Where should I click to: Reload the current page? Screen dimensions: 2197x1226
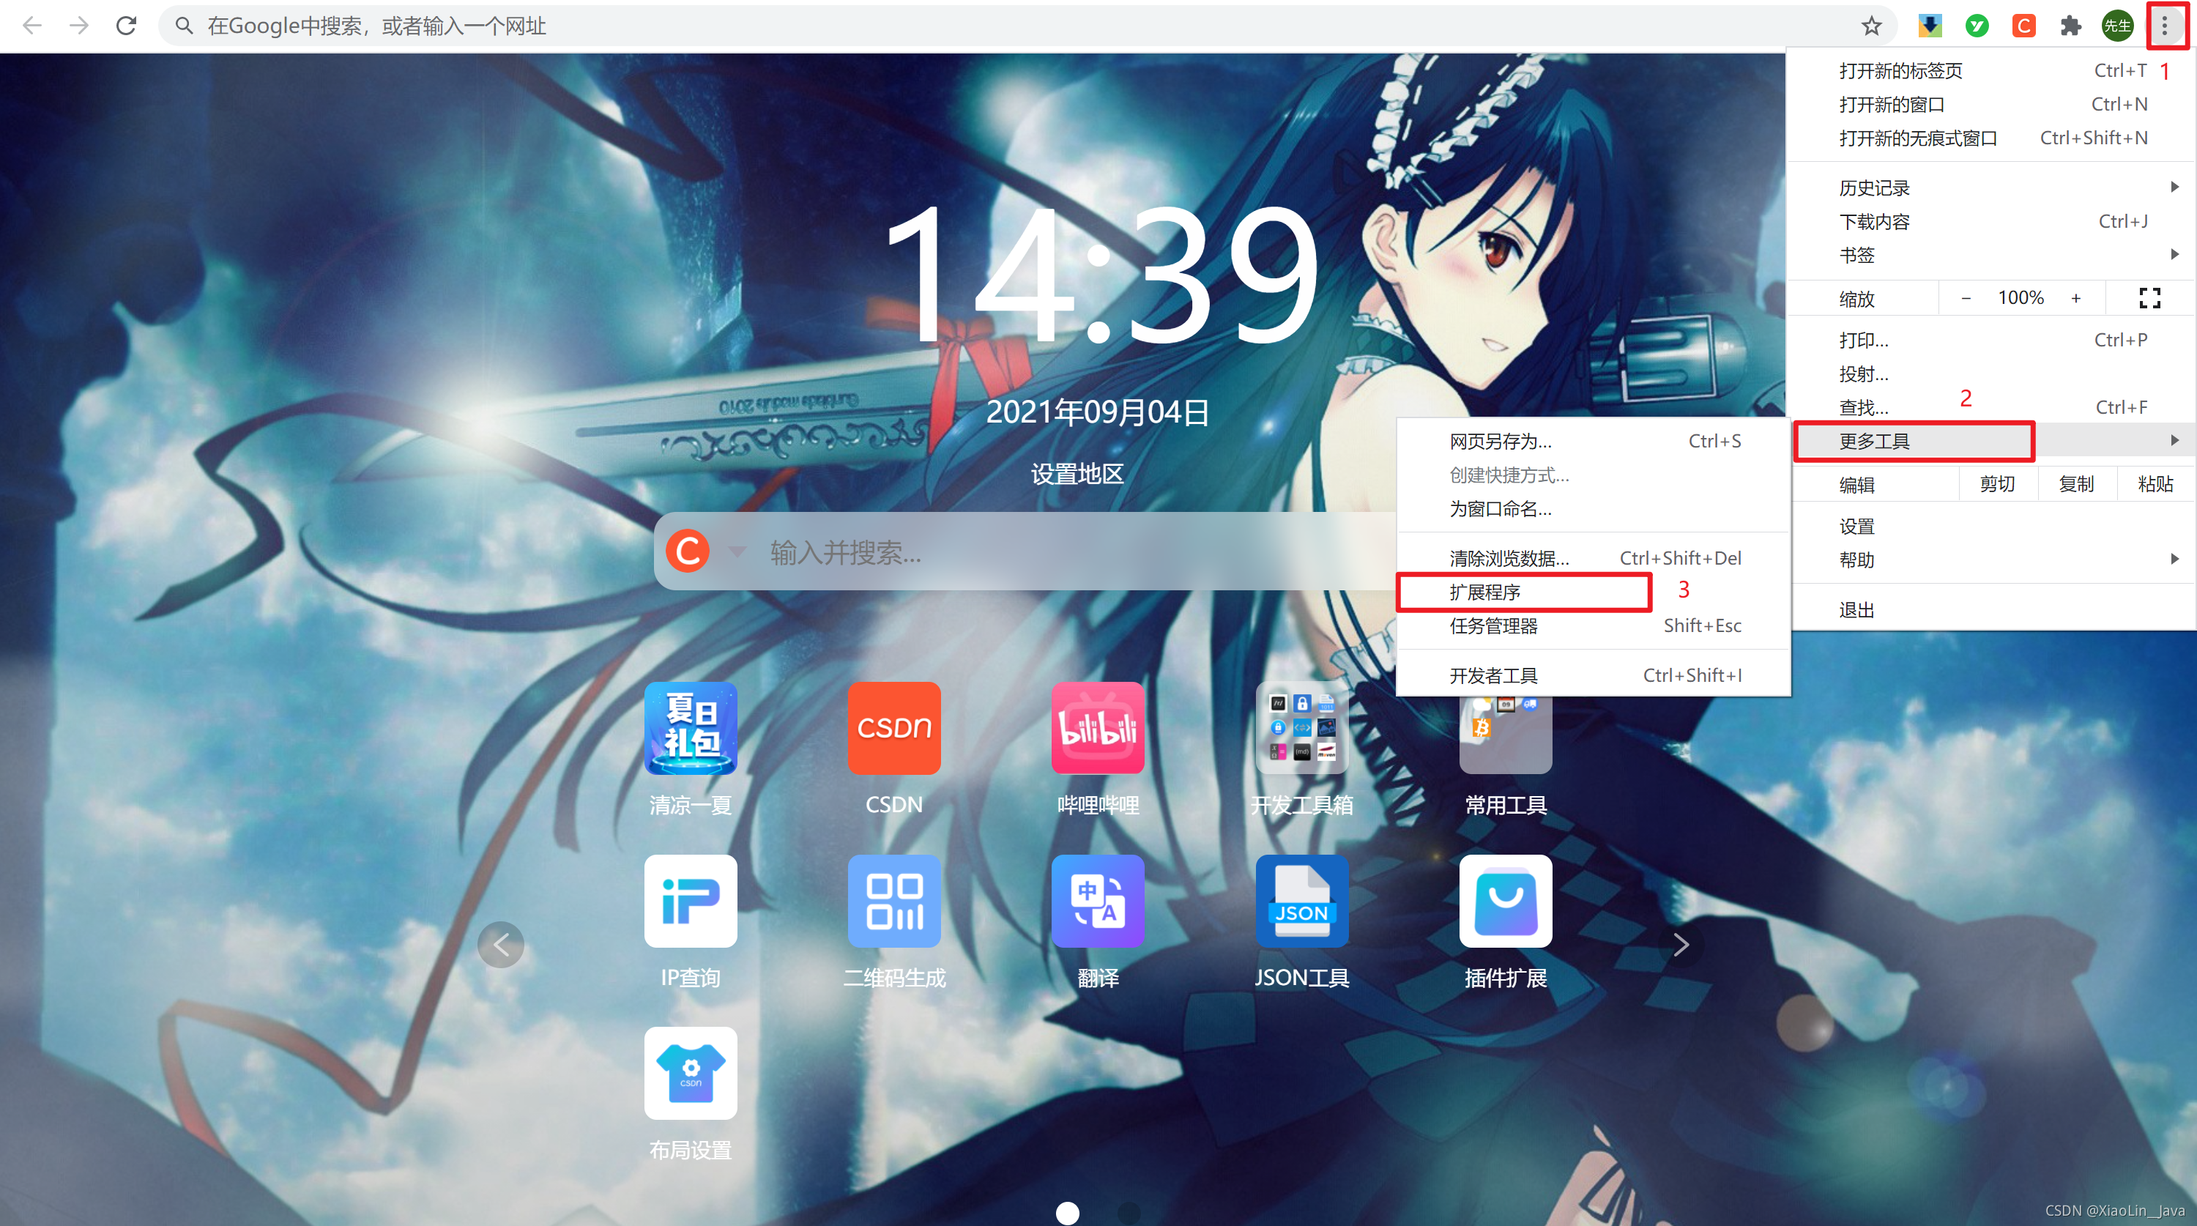pyautogui.click(x=126, y=26)
